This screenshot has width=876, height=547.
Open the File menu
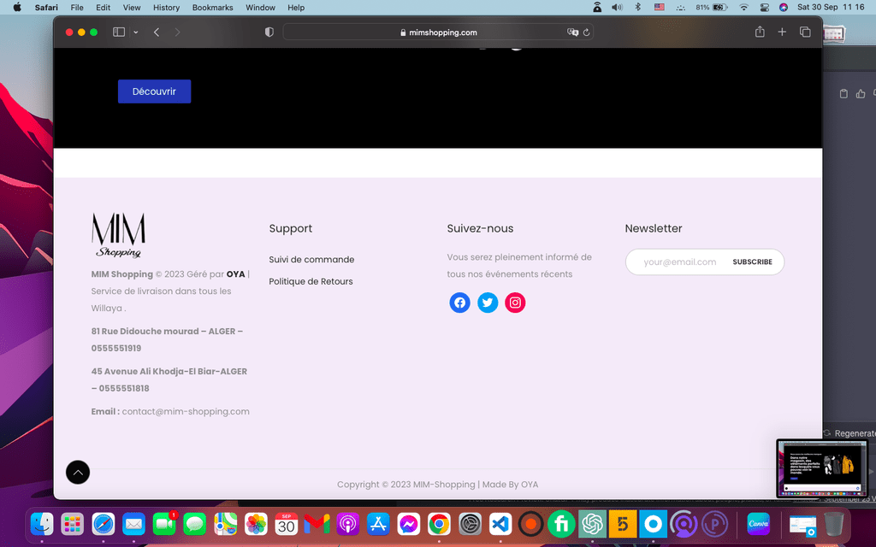77,7
